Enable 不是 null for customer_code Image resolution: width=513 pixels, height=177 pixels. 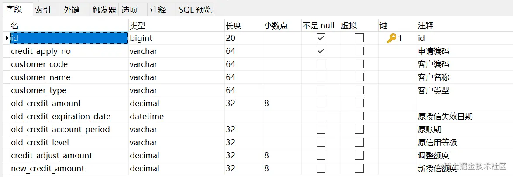(x=321, y=64)
